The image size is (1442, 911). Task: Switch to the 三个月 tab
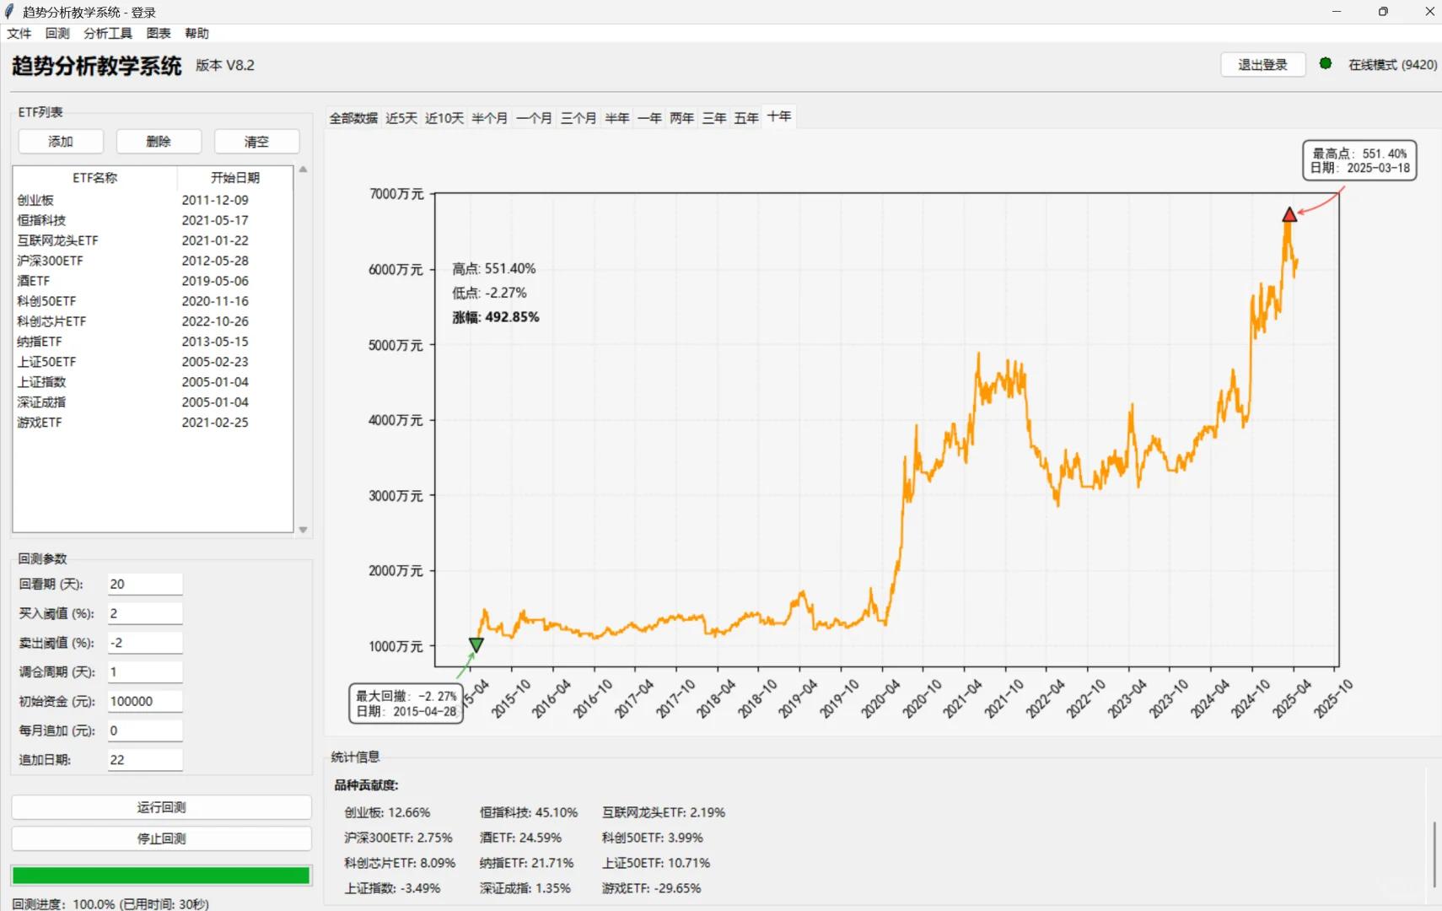(x=578, y=118)
